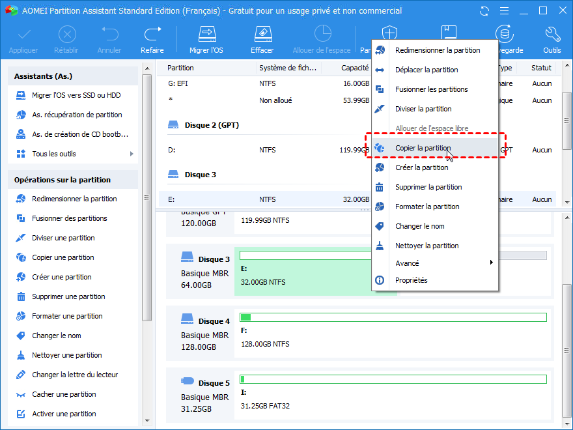Viewport: 573px width, 430px height.
Task: Click the Appliquer checkmark toolbar icon
Action: tap(23, 35)
